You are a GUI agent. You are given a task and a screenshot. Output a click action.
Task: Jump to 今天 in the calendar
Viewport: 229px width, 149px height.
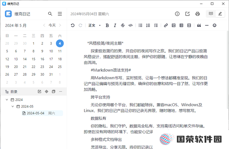(x=52, y=25)
